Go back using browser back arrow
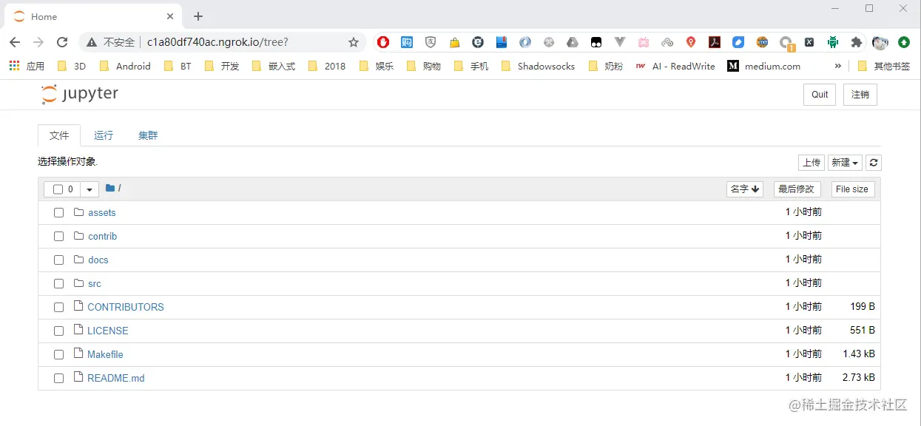 pos(15,42)
